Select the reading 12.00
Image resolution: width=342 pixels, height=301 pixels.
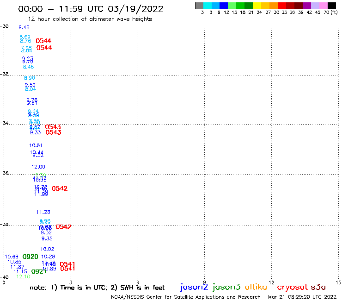(38, 167)
